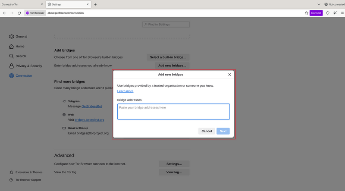Open a new tab with plus icon
Image resolution: width=345 pixels, height=191 pixels.
click(95, 4)
